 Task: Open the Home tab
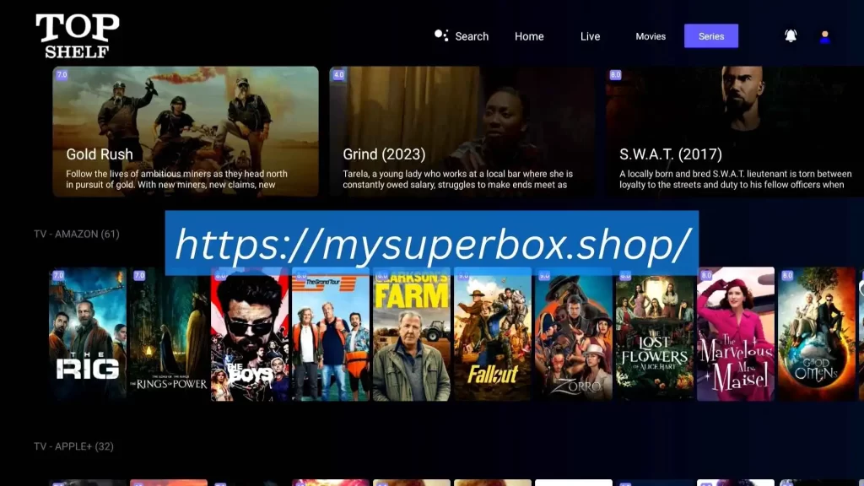coord(529,36)
